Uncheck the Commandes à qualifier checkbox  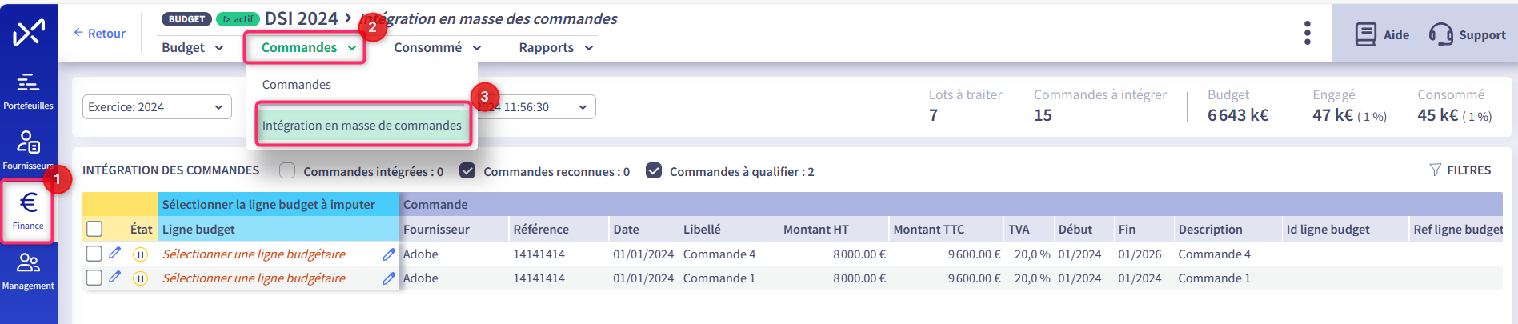654,170
